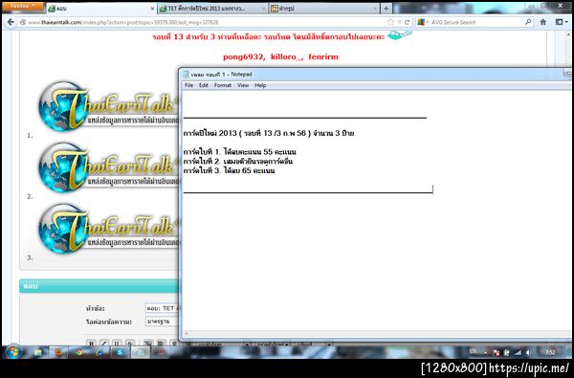The width and height of the screenshot is (574, 378).
Task: Click the thaiearntalk.com address bar
Action: coord(205,22)
